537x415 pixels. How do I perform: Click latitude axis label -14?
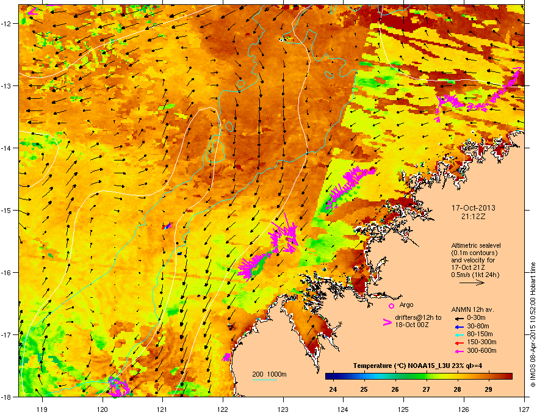[x=7, y=148]
